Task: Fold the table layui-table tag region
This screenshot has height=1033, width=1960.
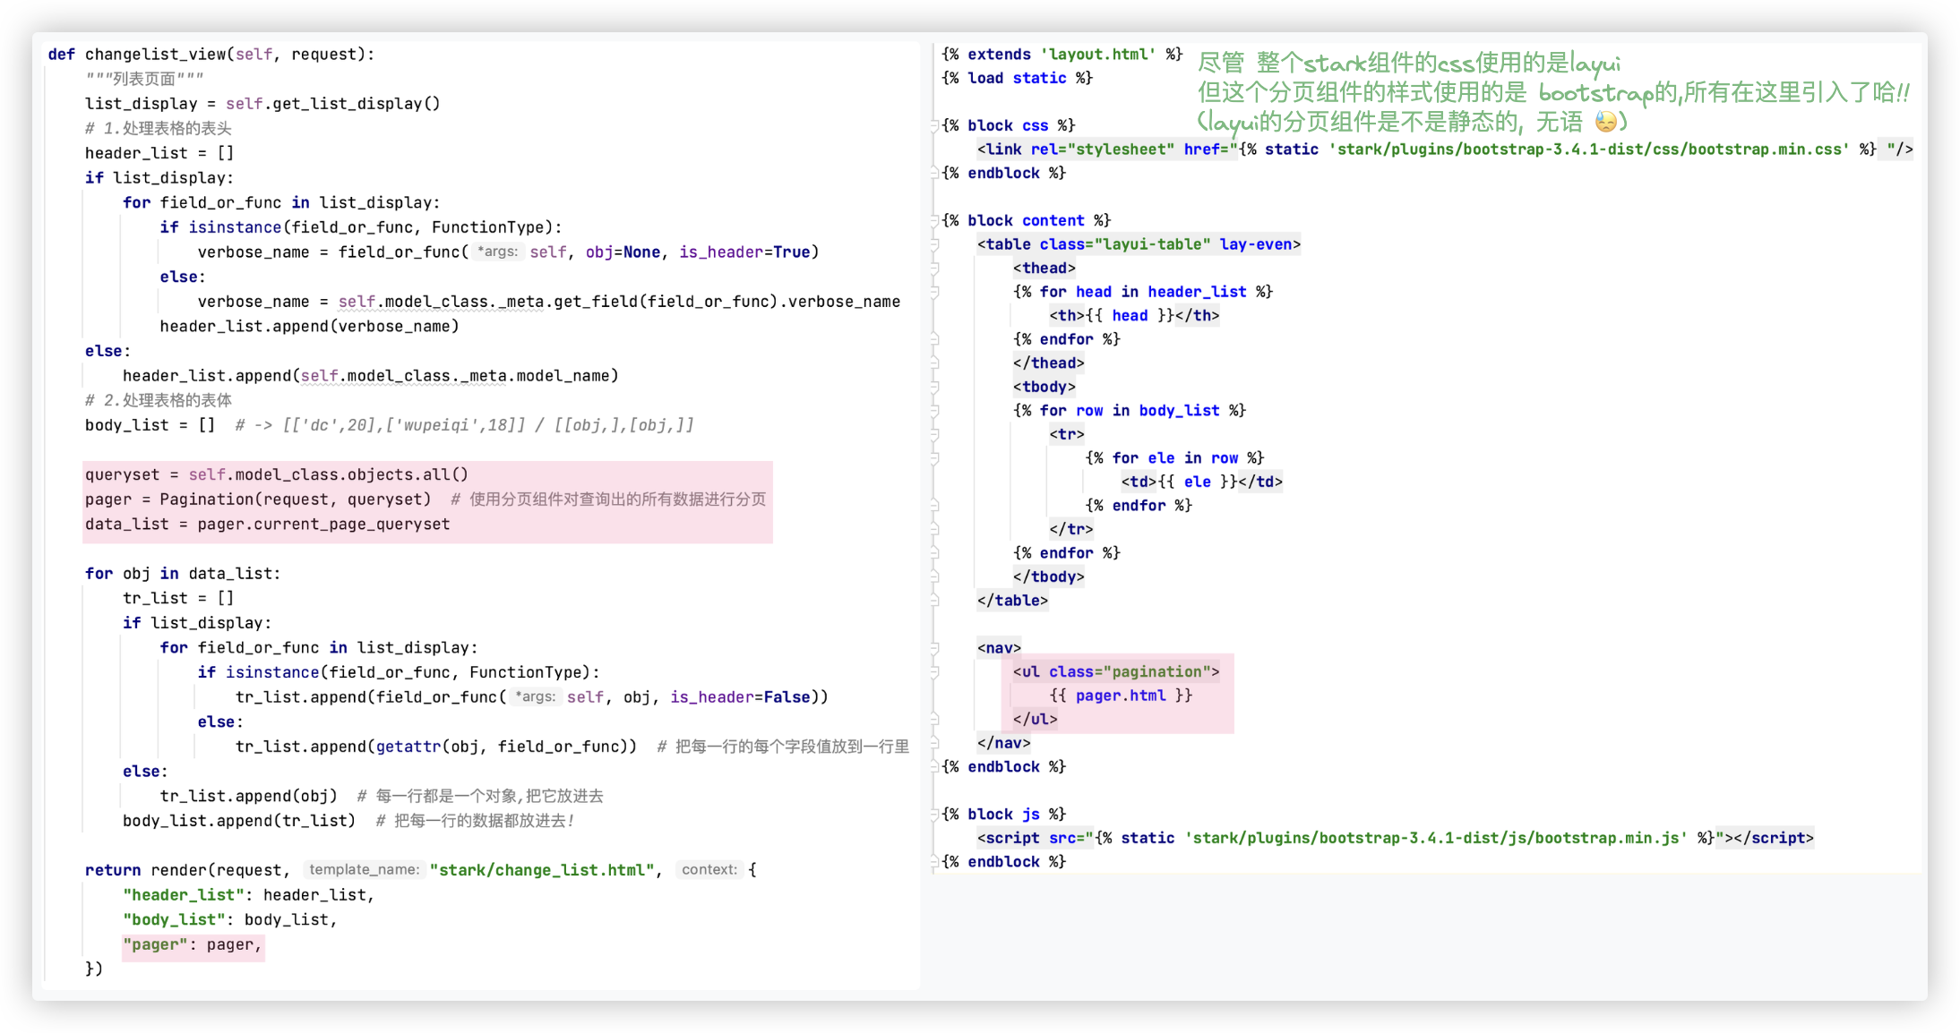Action: [x=934, y=244]
